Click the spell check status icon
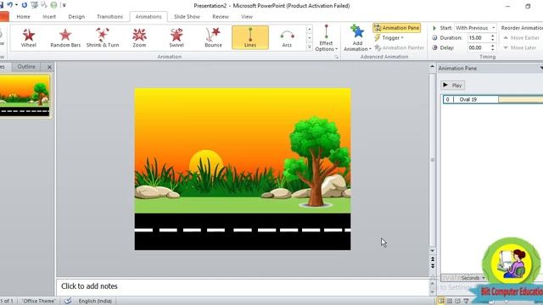This screenshot has width=543, height=305. tap(68, 301)
